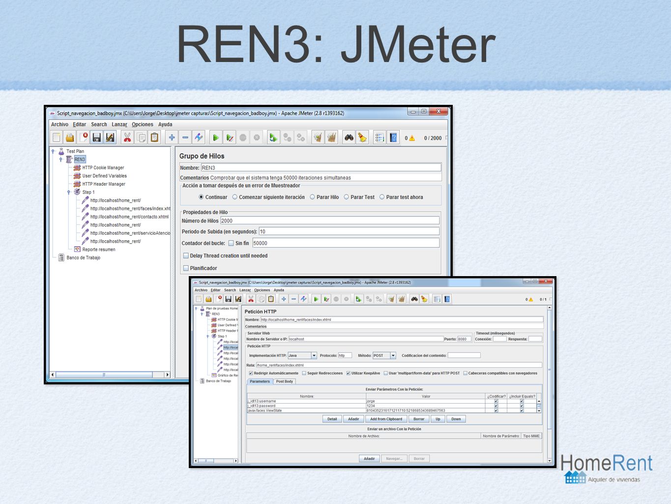
Task: Collapse the Test Plan tree node in the back window
Action: 53,151
